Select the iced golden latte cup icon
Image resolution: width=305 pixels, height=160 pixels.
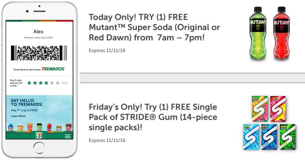[59, 127]
